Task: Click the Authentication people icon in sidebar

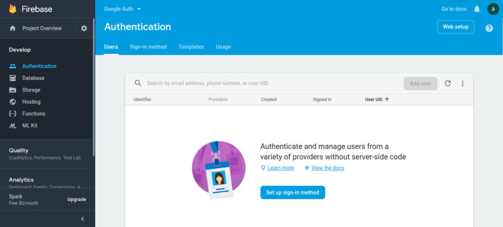Action: point(12,66)
